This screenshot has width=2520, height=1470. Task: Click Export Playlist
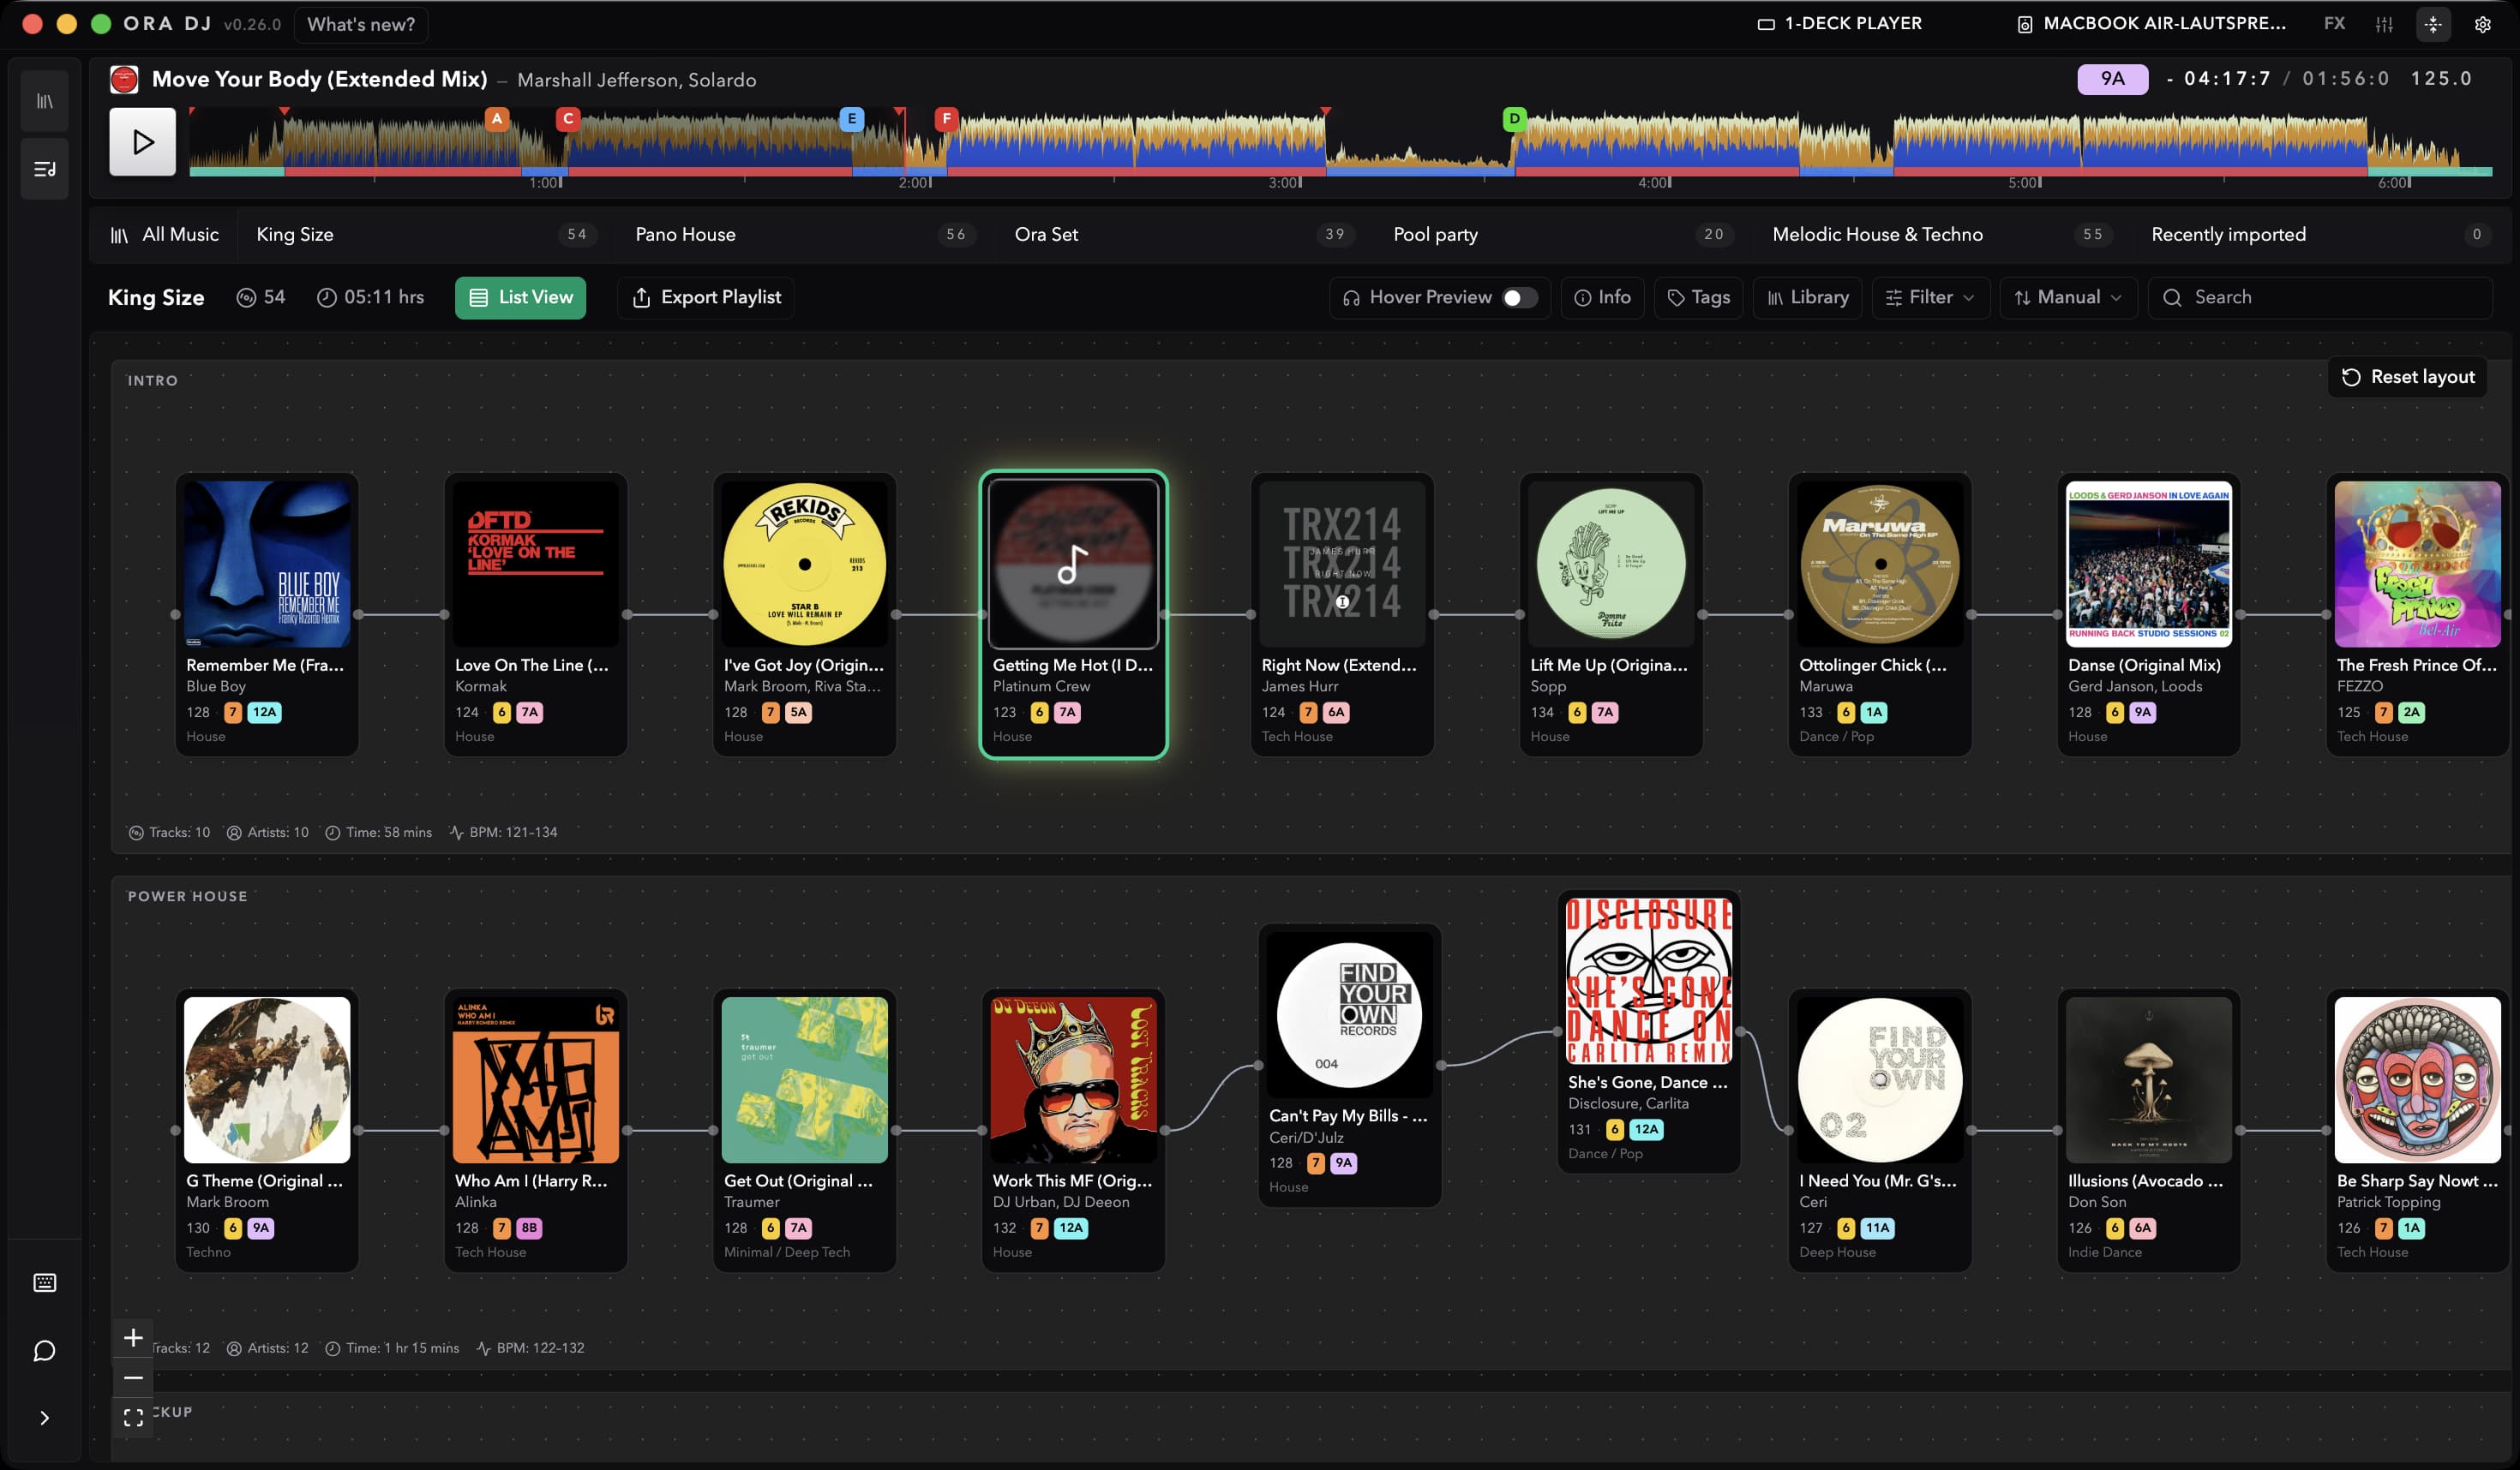(x=706, y=298)
